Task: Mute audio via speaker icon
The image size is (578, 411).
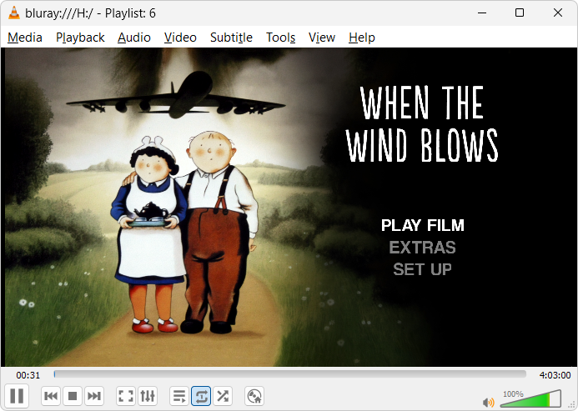Action: (488, 403)
